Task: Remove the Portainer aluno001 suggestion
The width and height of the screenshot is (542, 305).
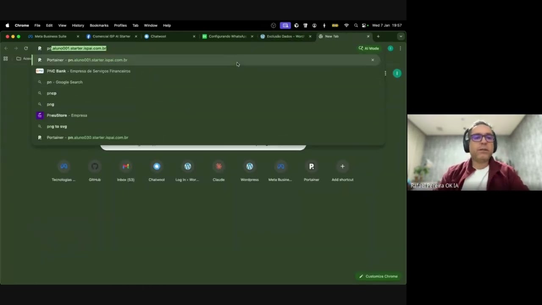Action: [373, 60]
